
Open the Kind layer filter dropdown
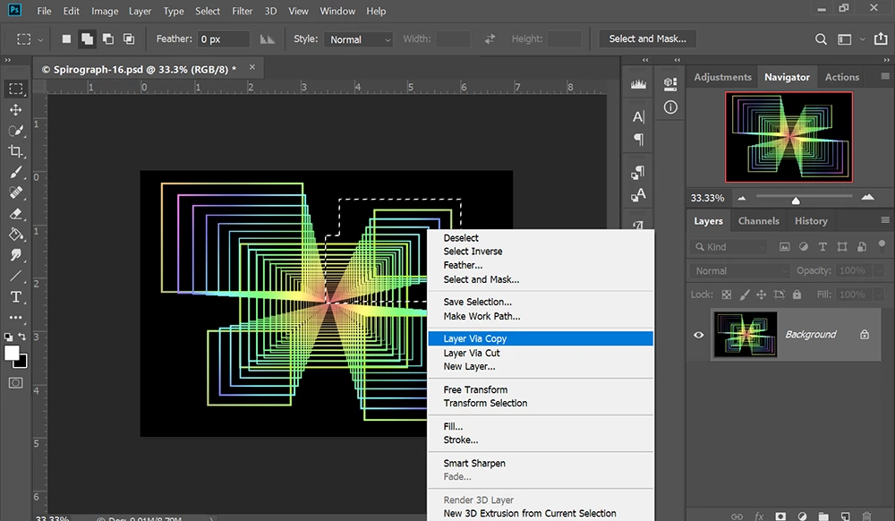730,246
